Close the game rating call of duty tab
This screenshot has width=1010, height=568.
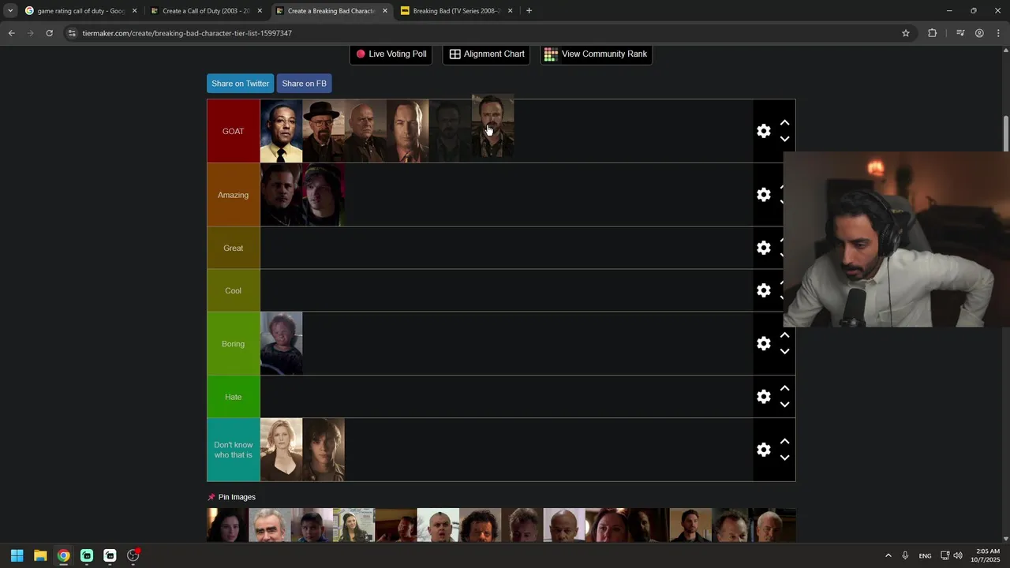(x=134, y=11)
